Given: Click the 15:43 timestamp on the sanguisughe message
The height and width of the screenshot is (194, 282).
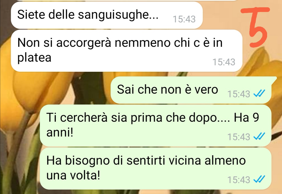Looking at the screenshot, I should pos(184,19).
